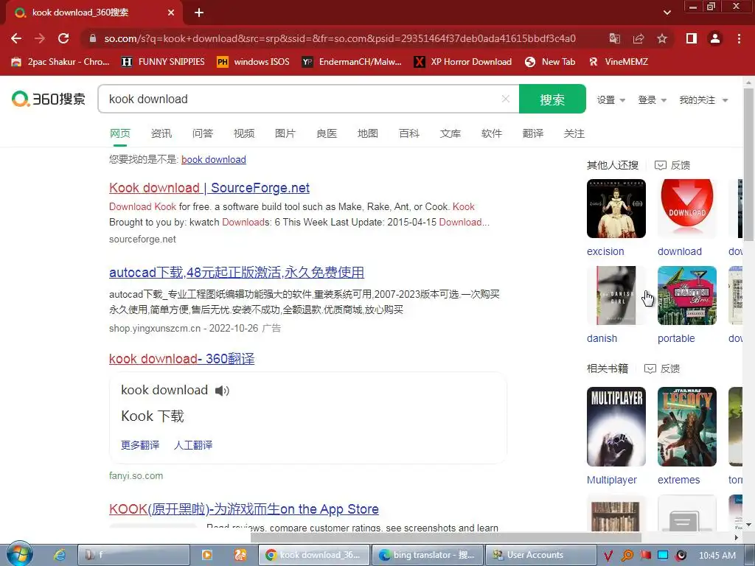Open the autocad下载 ad result

click(237, 273)
